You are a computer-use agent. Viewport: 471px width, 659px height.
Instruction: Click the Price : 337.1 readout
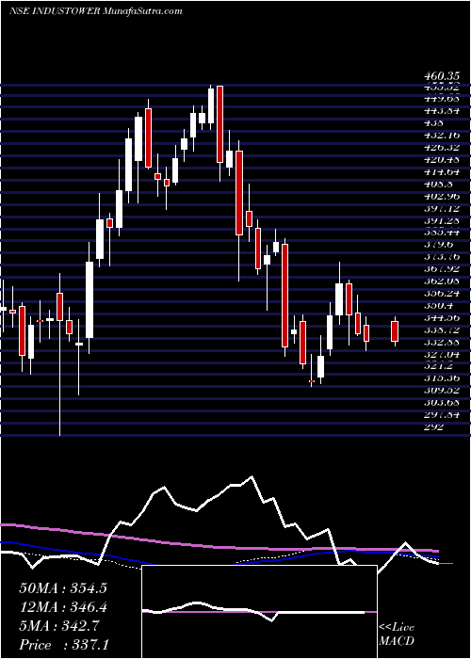point(63,645)
